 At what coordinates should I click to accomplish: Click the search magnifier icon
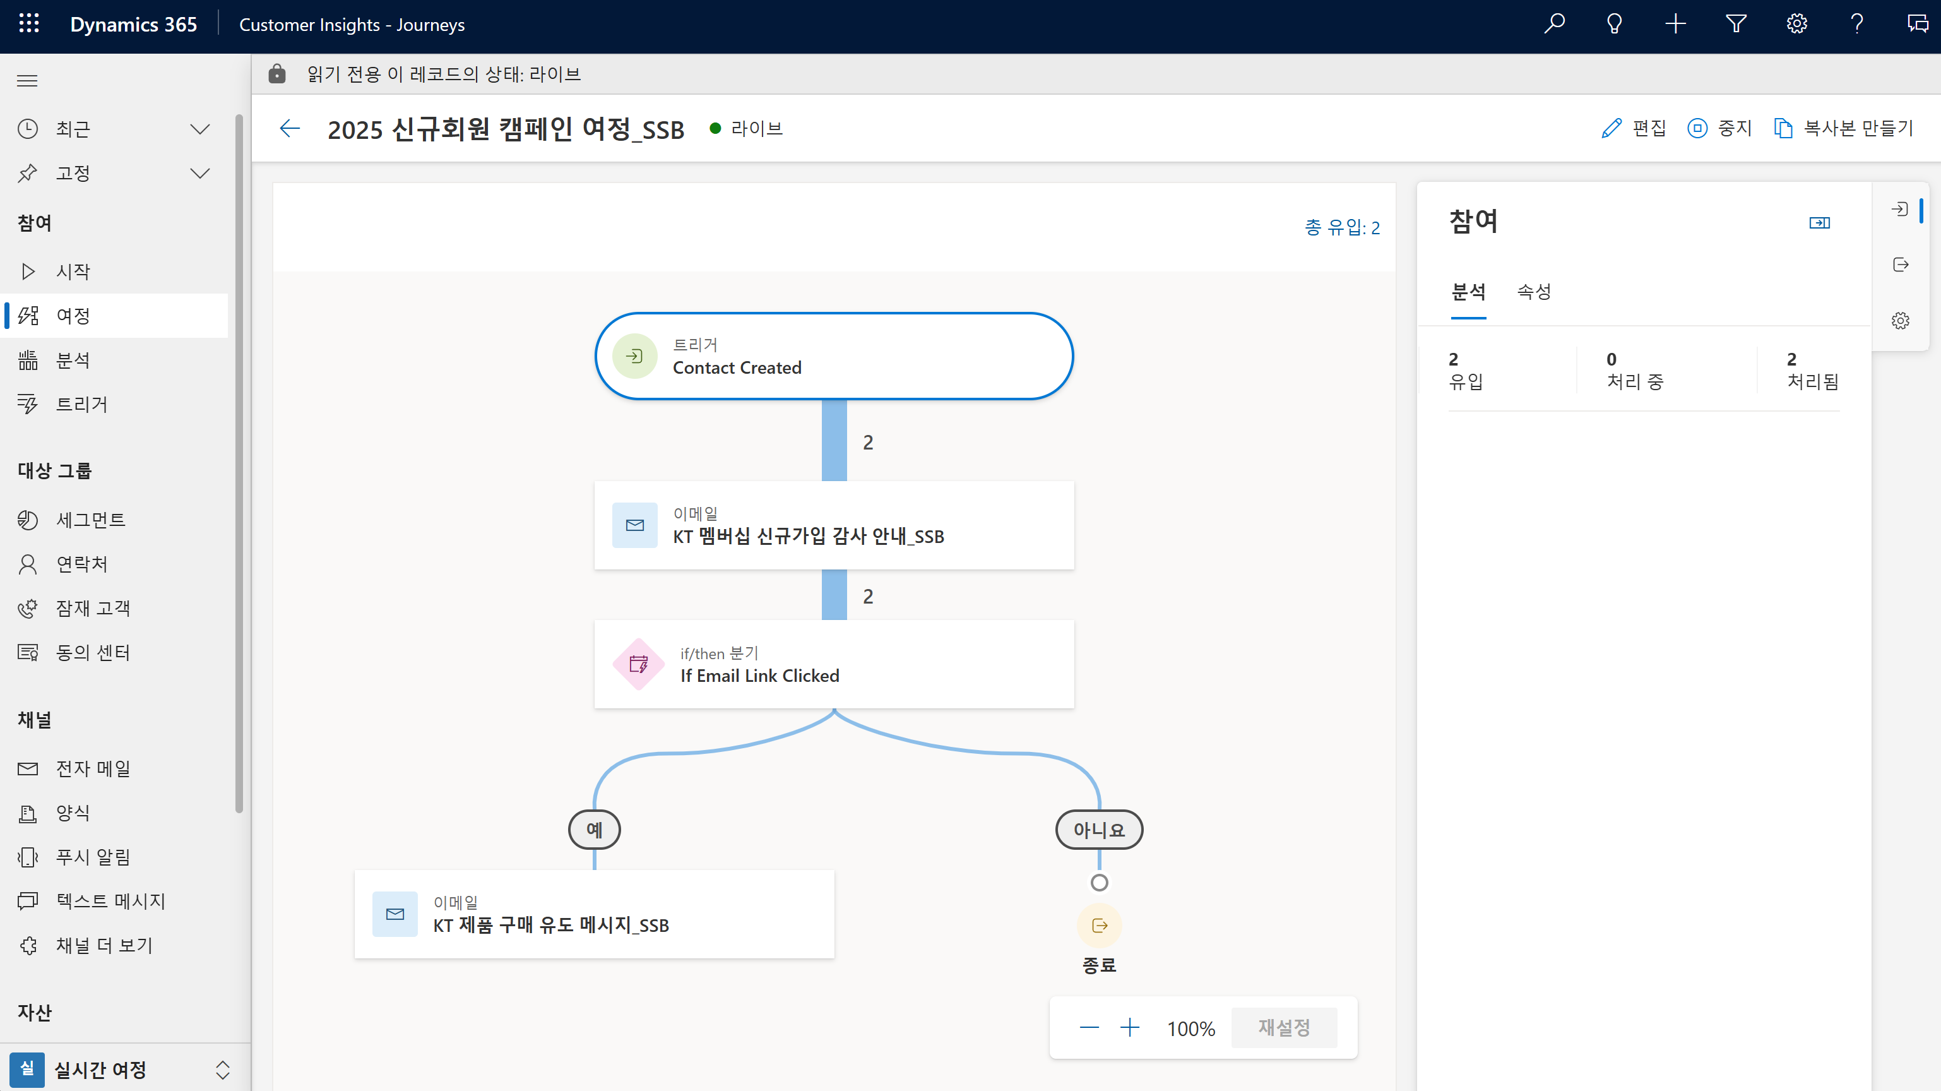coord(1553,24)
